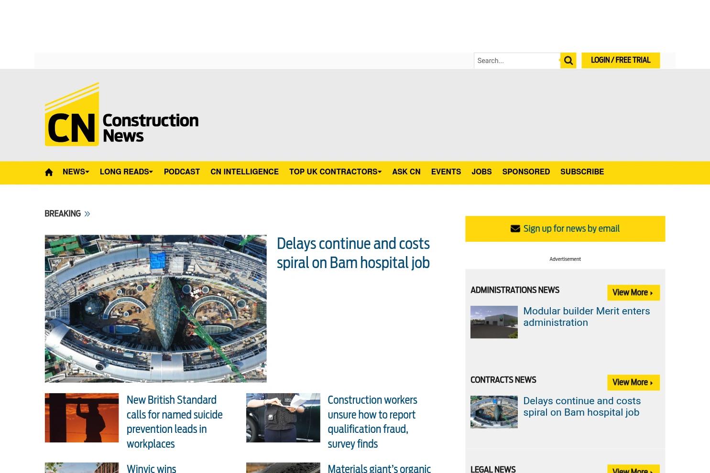Click the double-chevron icon beside Breaking
Viewport: 710px width, 473px height.
coord(87,214)
